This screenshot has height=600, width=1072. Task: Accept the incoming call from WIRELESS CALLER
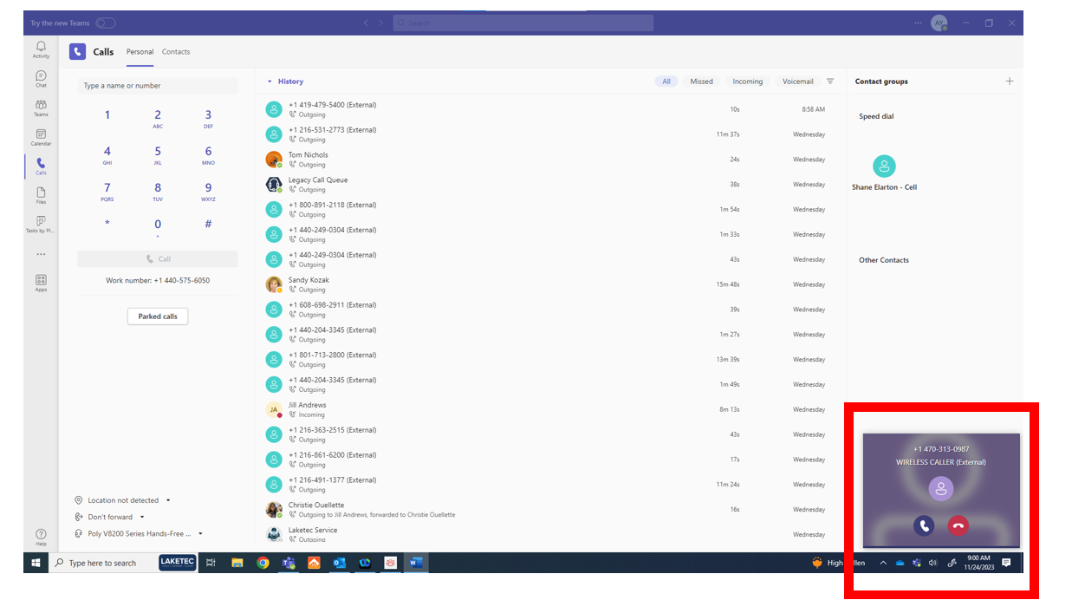click(x=924, y=525)
